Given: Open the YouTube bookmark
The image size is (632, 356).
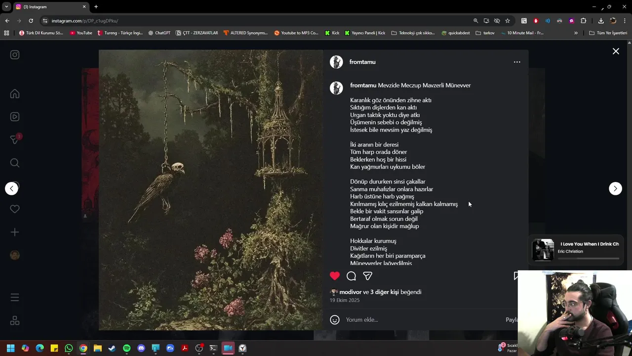Looking at the screenshot, I should click(81, 33).
